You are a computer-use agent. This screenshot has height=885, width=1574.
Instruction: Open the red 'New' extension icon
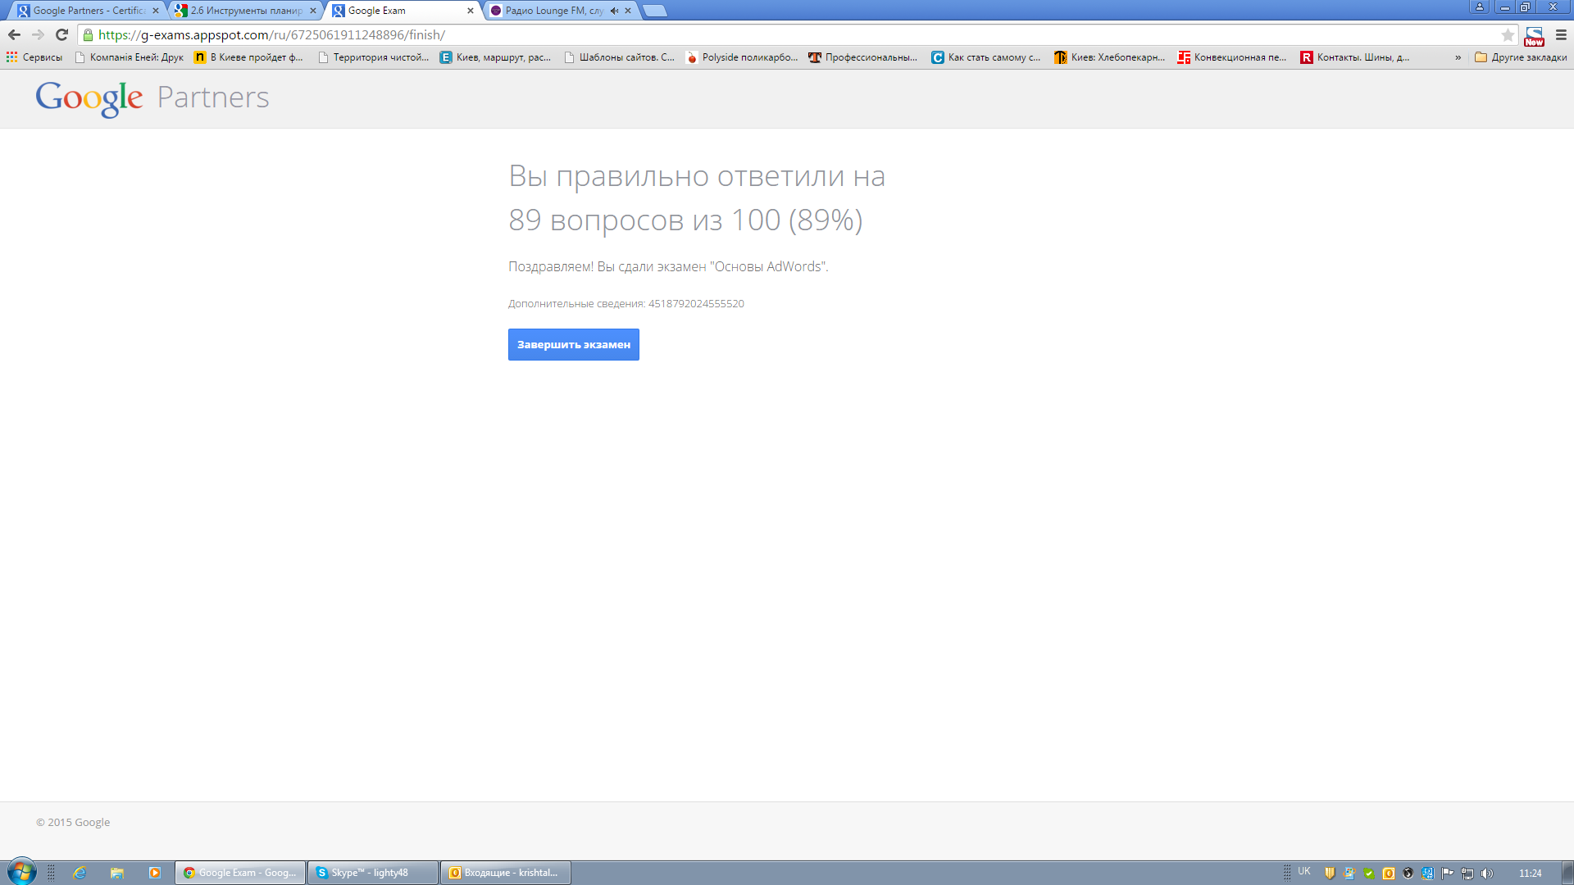pos(1534,36)
